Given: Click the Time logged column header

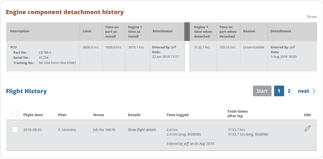Looking at the screenshot, I should tap(177, 115).
